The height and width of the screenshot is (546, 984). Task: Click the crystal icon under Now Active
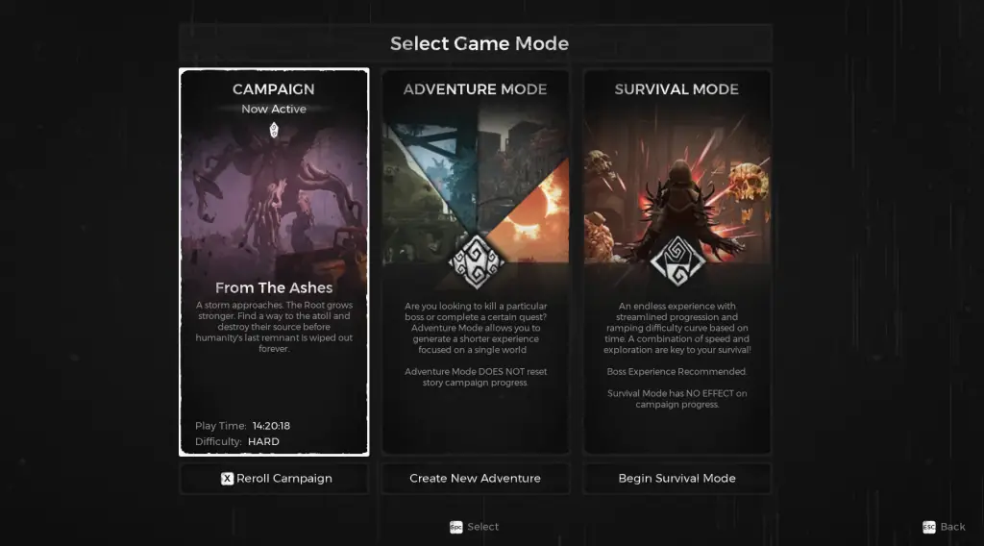(x=274, y=131)
